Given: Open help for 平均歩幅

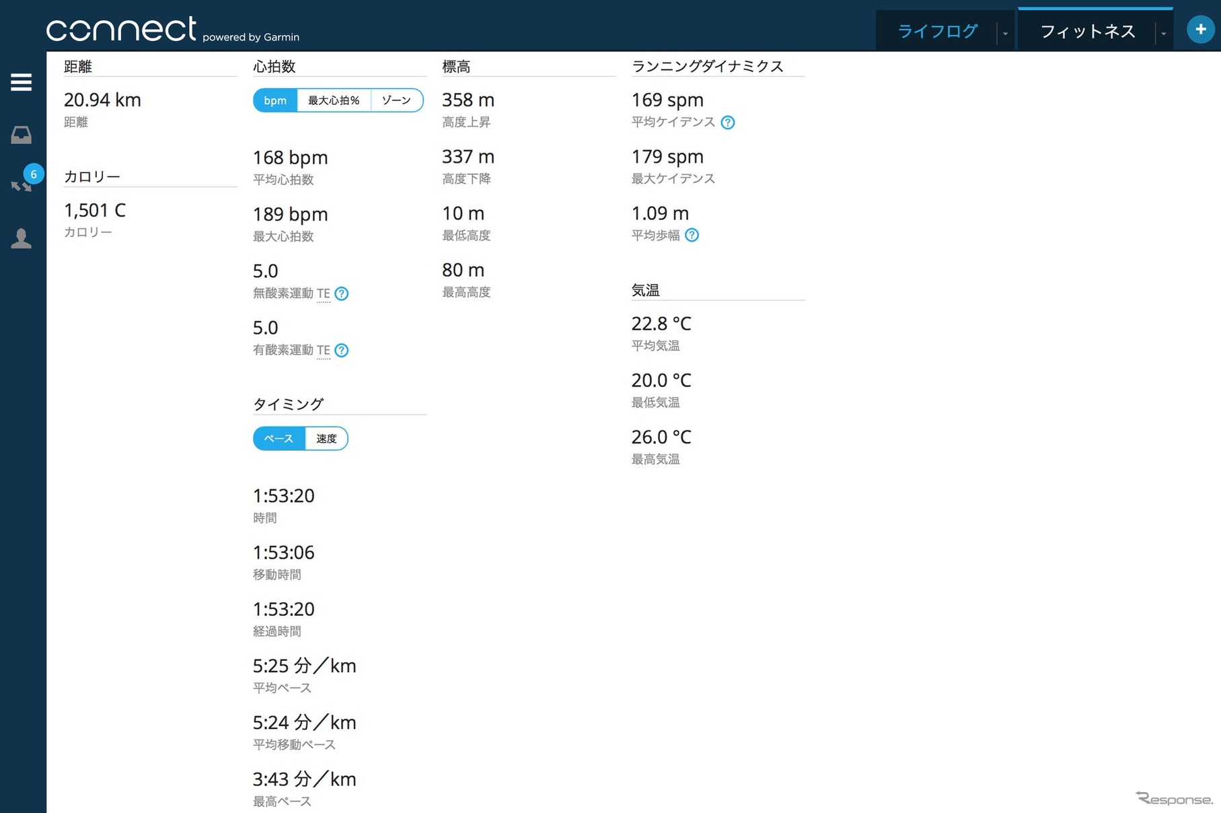Looking at the screenshot, I should tap(692, 235).
